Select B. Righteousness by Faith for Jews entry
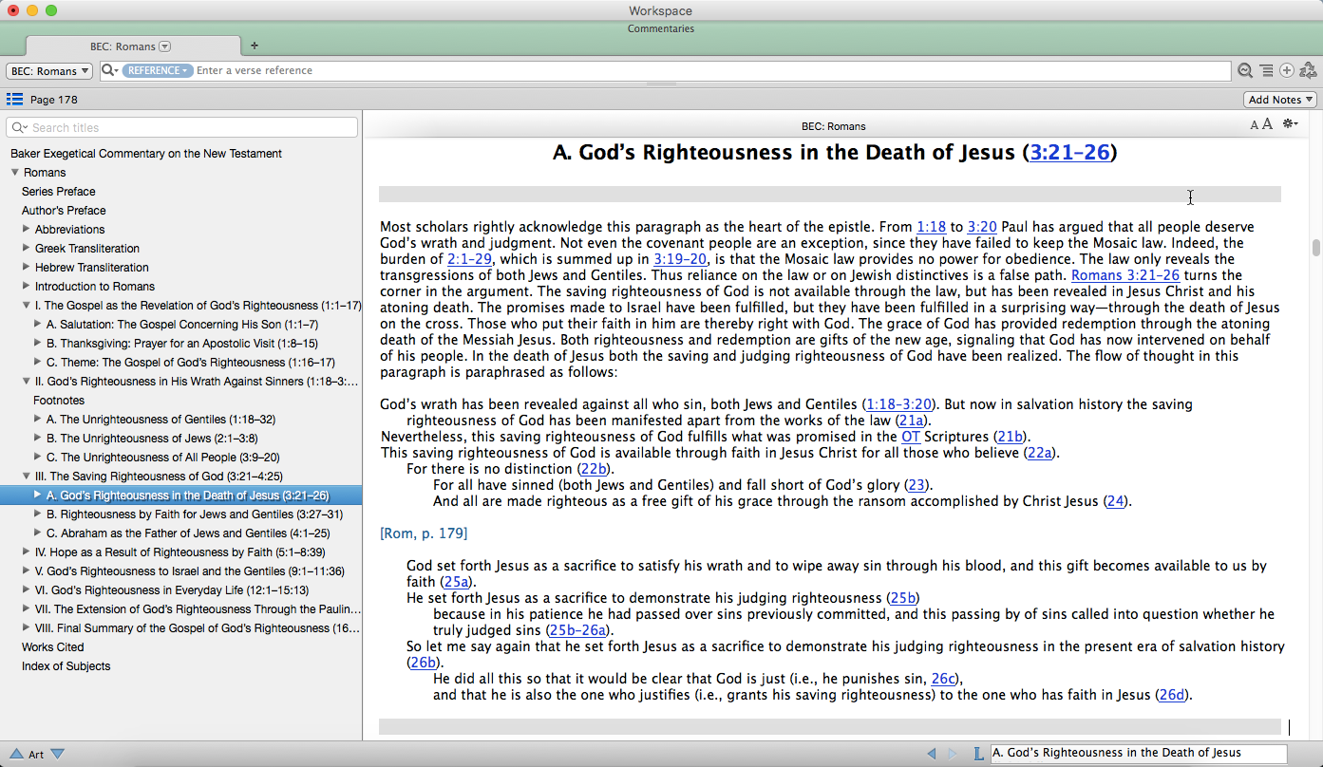This screenshot has width=1323, height=767. pyautogui.click(x=195, y=514)
